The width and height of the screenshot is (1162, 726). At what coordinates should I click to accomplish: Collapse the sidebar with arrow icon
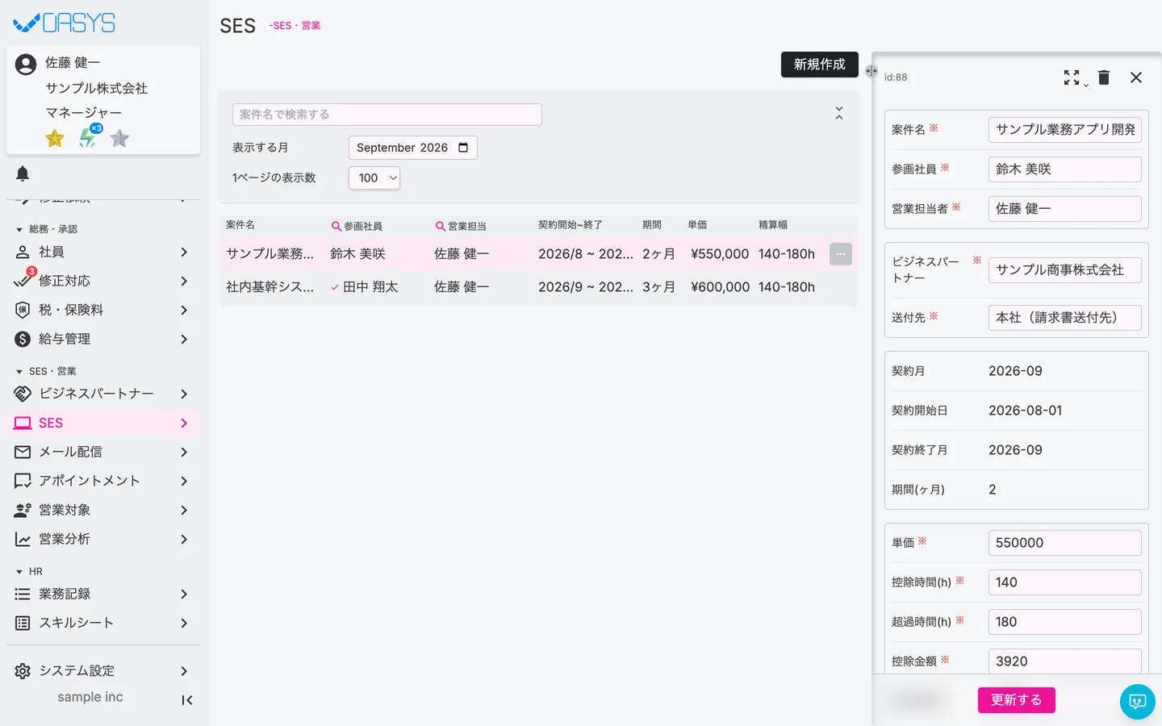(187, 700)
